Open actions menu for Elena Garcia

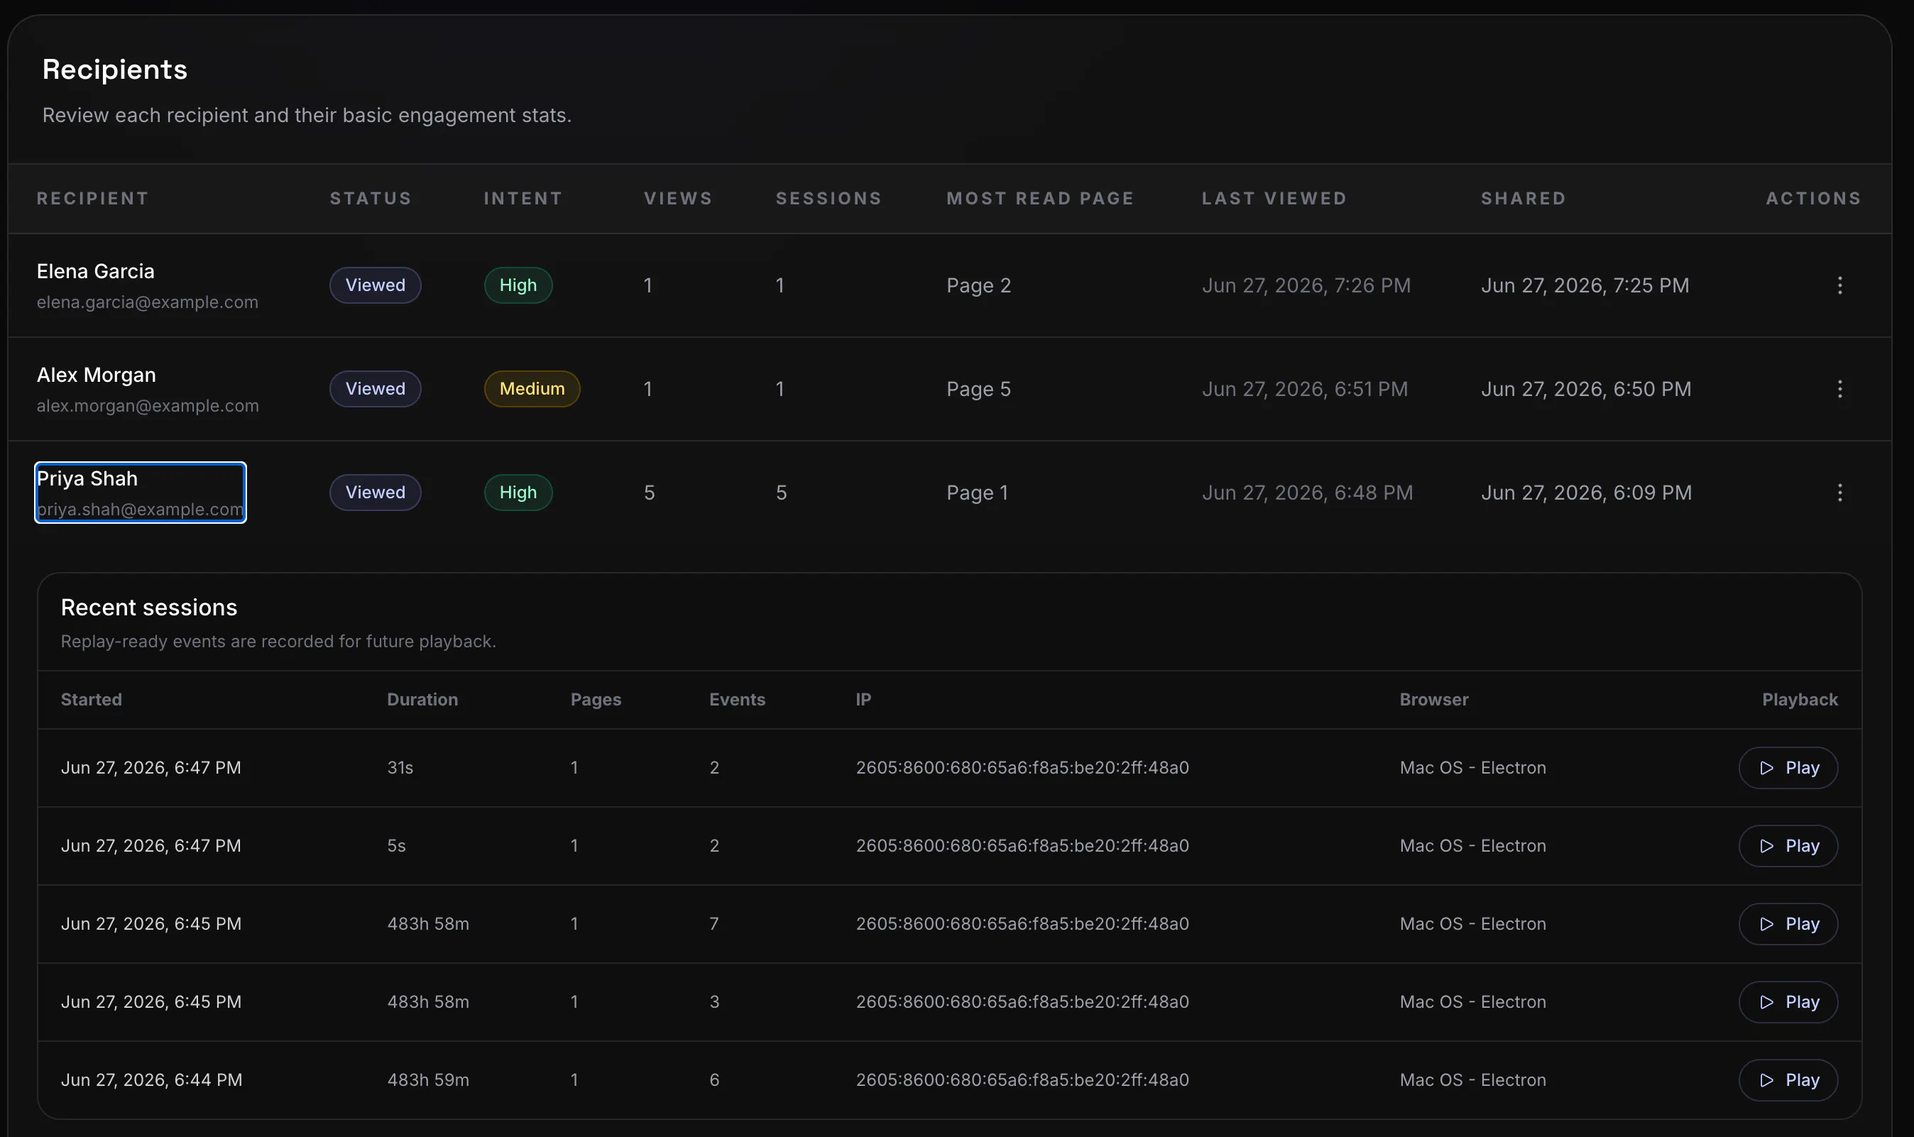[1839, 285]
